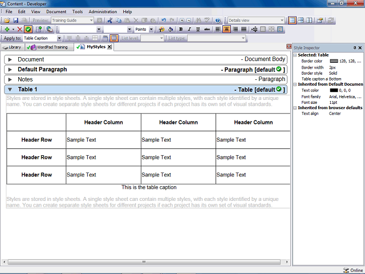
Task: Collapse the Selected: Table section
Action: point(295,55)
